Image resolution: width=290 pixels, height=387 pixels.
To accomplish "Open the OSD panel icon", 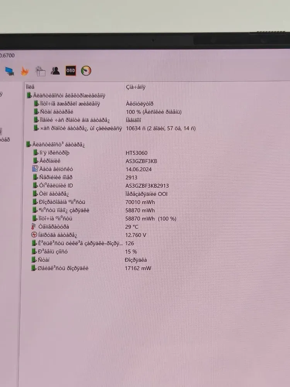I will [x=71, y=71].
